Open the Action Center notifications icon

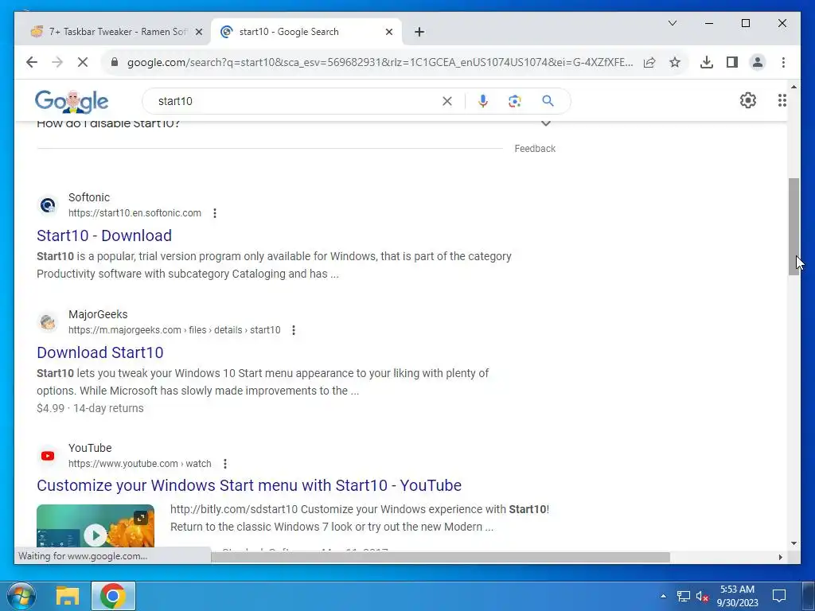point(779,596)
